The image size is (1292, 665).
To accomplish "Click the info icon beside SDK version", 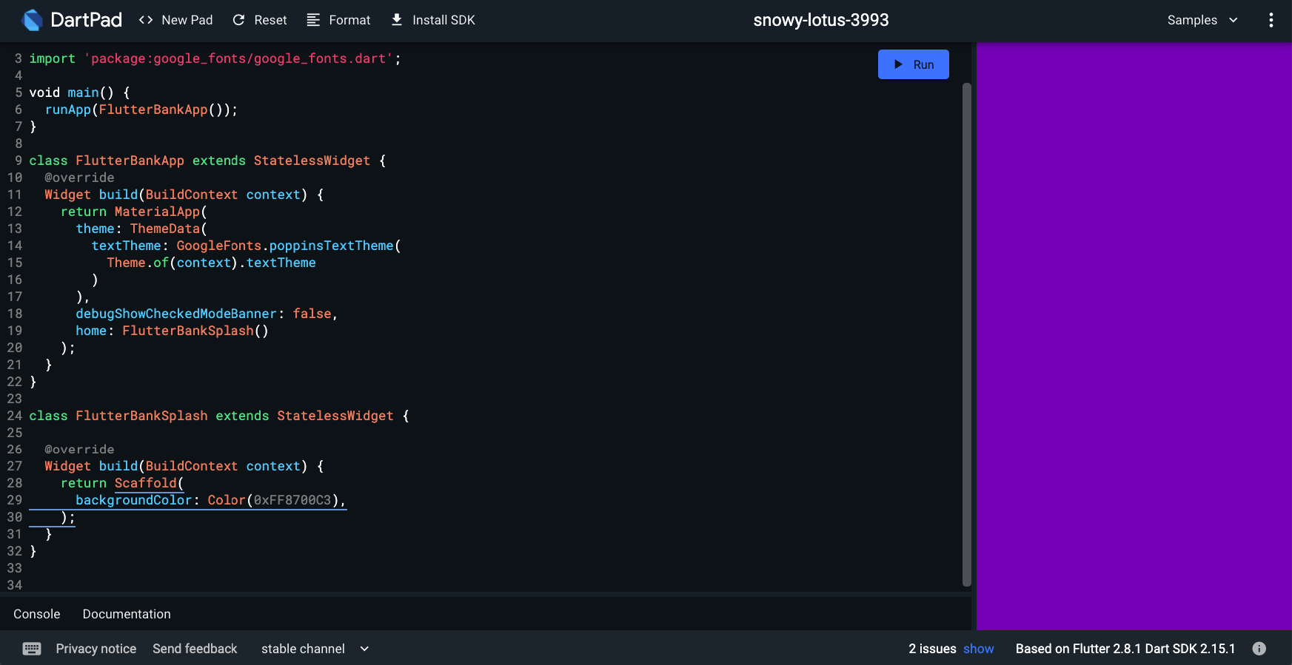I will 1259,649.
